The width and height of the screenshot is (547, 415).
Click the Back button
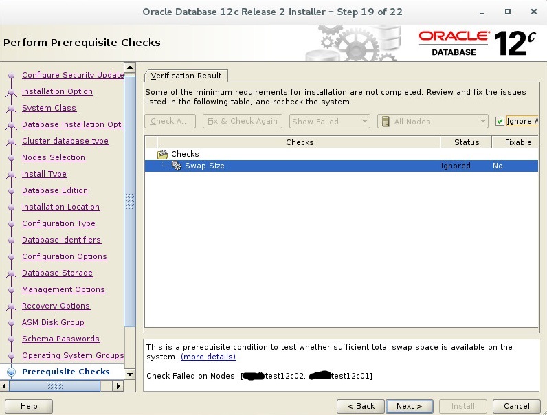pos(361,406)
